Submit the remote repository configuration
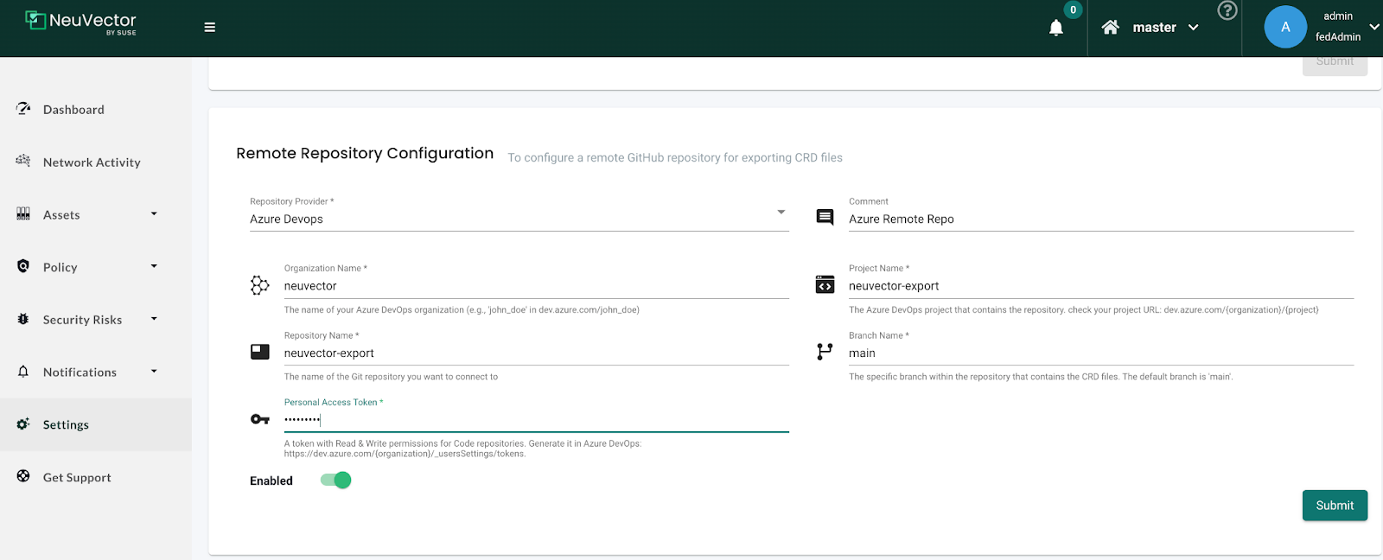 tap(1335, 506)
